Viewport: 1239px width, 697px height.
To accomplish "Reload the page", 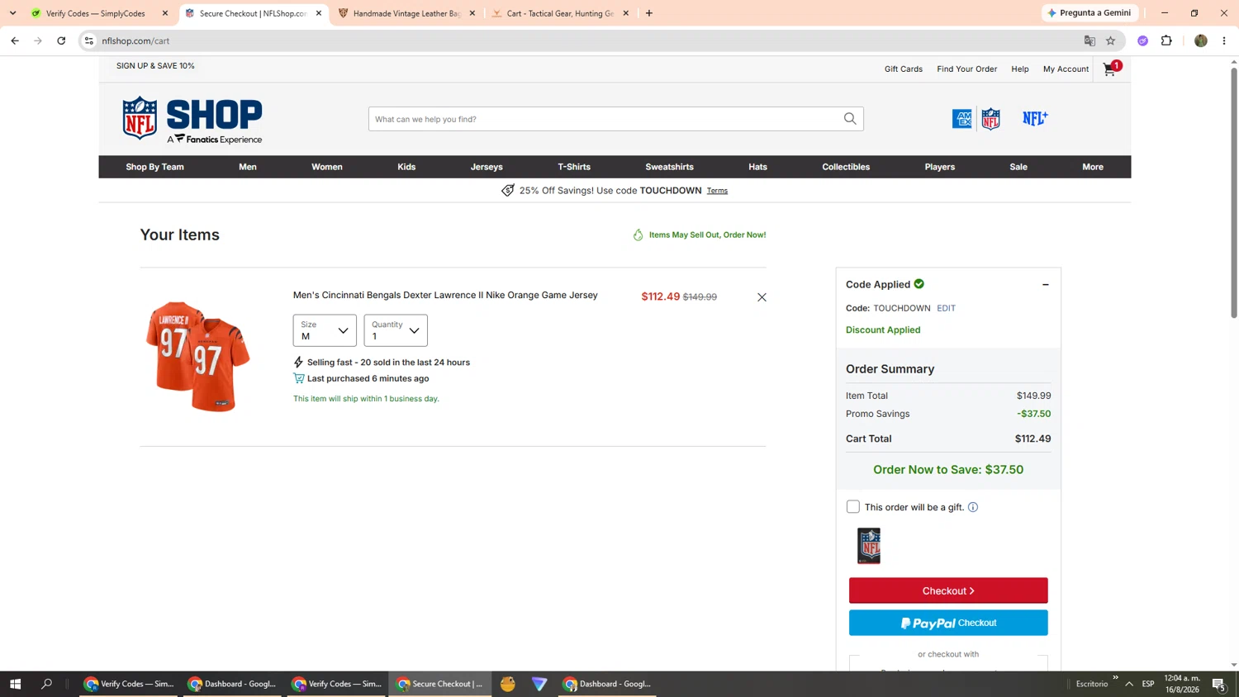I will [x=61, y=40].
